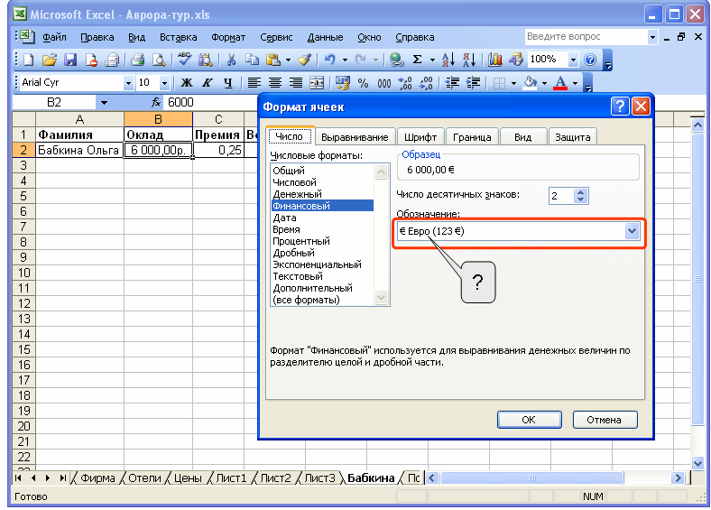Open the Формат menu
711x510 pixels.
(x=228, y=37)
